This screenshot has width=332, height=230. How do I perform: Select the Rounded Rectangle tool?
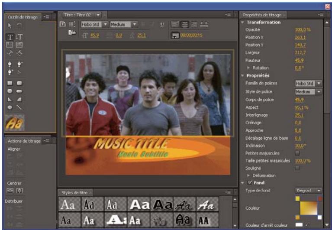(19, 91)
